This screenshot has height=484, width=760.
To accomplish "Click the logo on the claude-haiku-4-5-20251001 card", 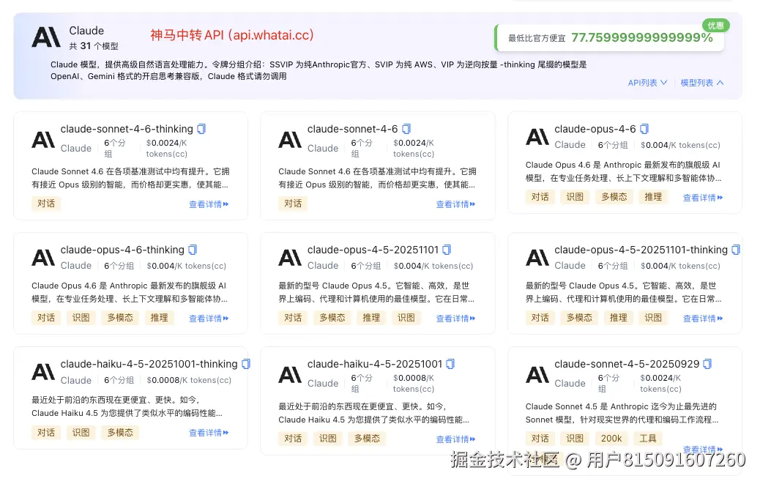I will [x=290, y=375].
